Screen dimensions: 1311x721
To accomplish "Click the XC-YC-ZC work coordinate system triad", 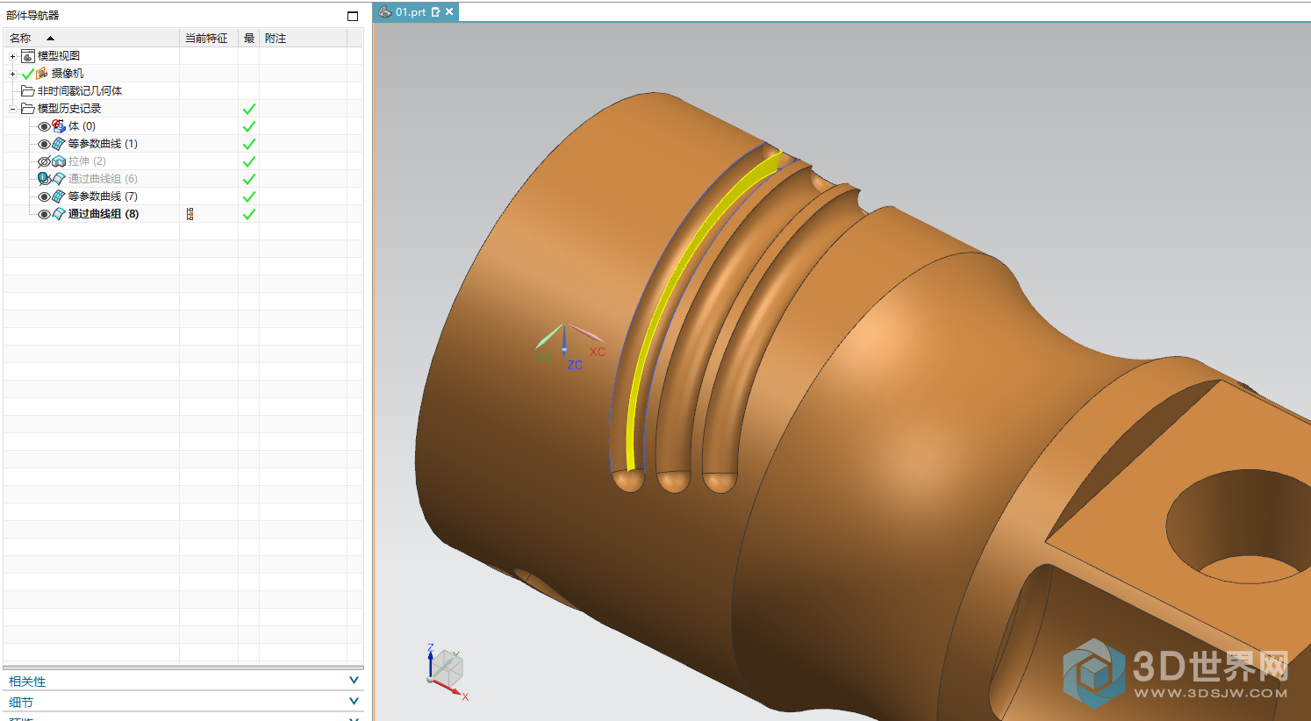I will (x=570, y=345).
